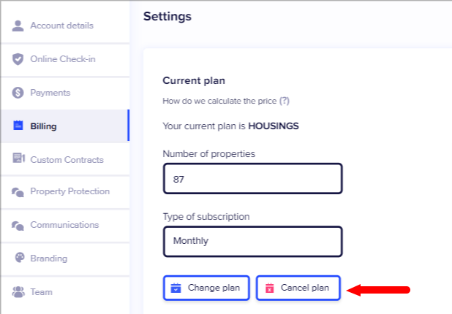Screen dimensions: 452x314
Task: Select Custom Contracts in sidebar
Action: 67,159
